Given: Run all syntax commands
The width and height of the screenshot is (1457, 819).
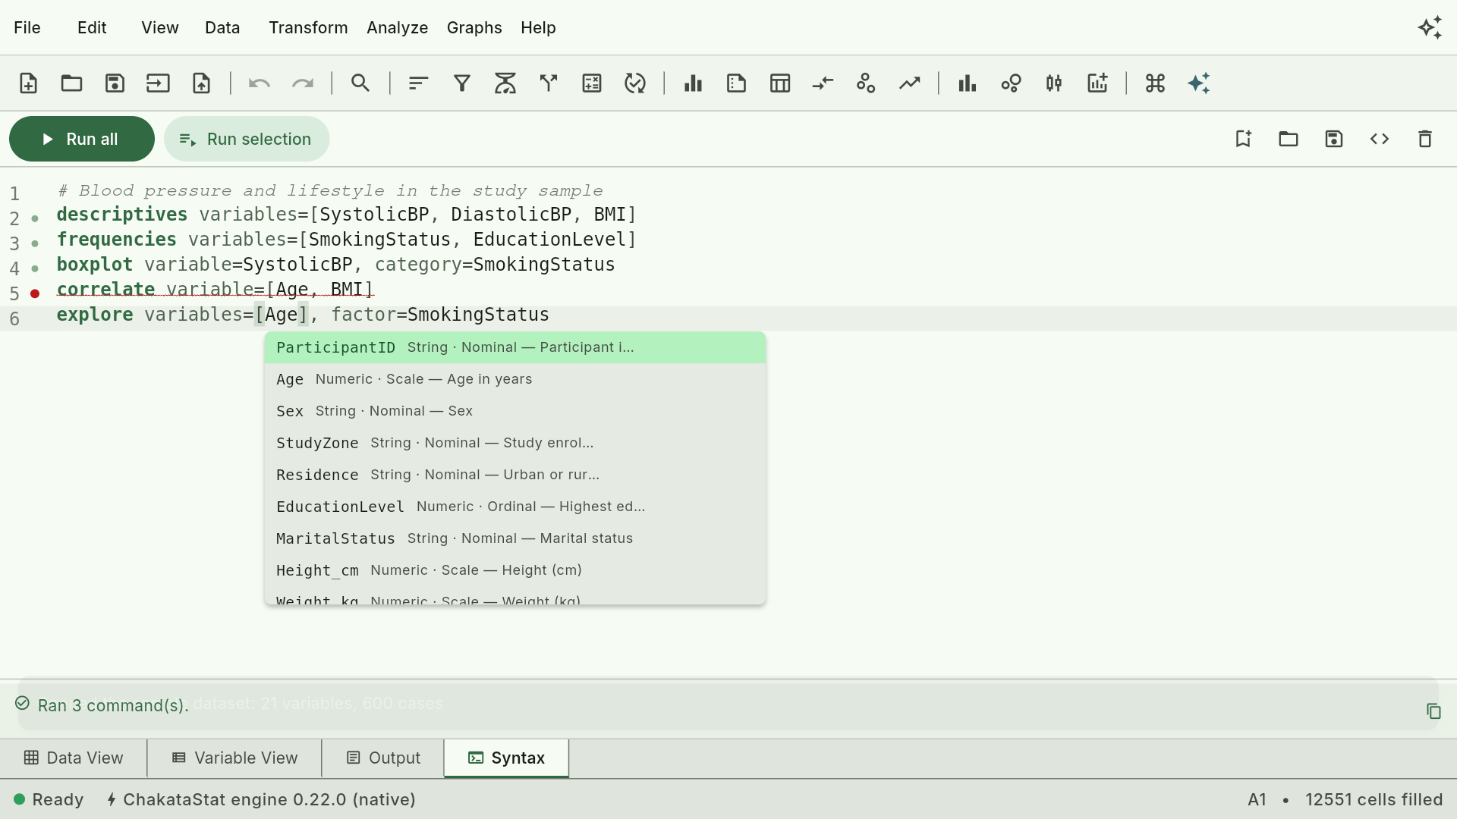Looking at the screenshot, I should coord(82,139).
